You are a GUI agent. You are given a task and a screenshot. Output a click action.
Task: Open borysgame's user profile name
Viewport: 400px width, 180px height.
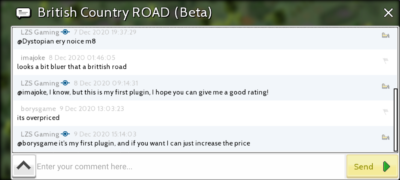[x=38, y=109]
